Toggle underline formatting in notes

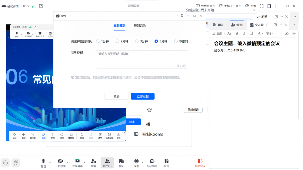251,34
